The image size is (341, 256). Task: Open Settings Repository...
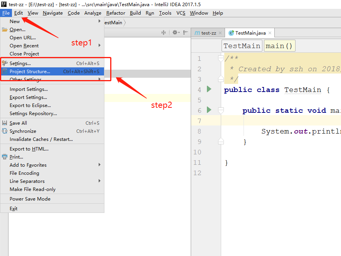(x=52, y=114)
